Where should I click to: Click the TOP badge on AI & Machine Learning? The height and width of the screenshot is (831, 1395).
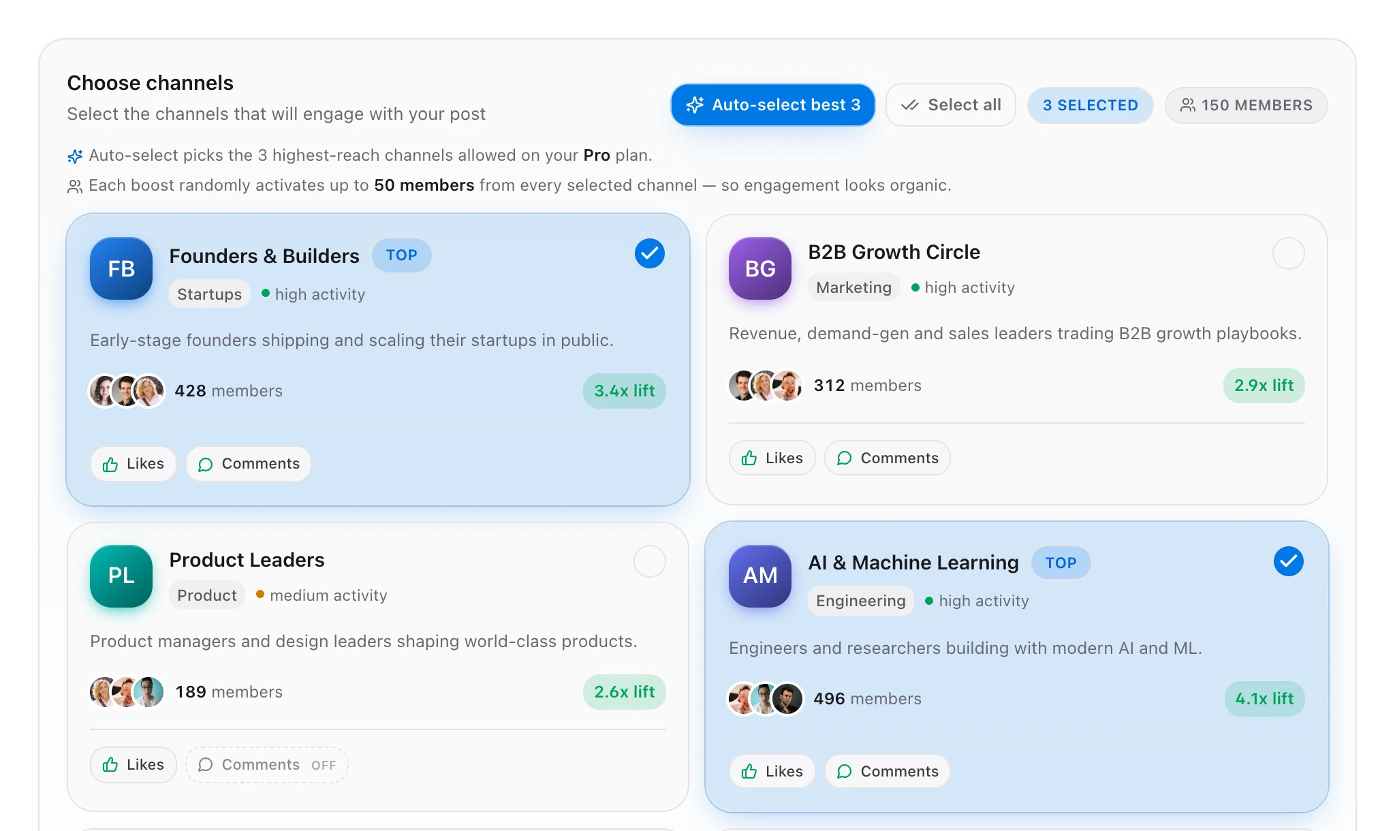1061,563
